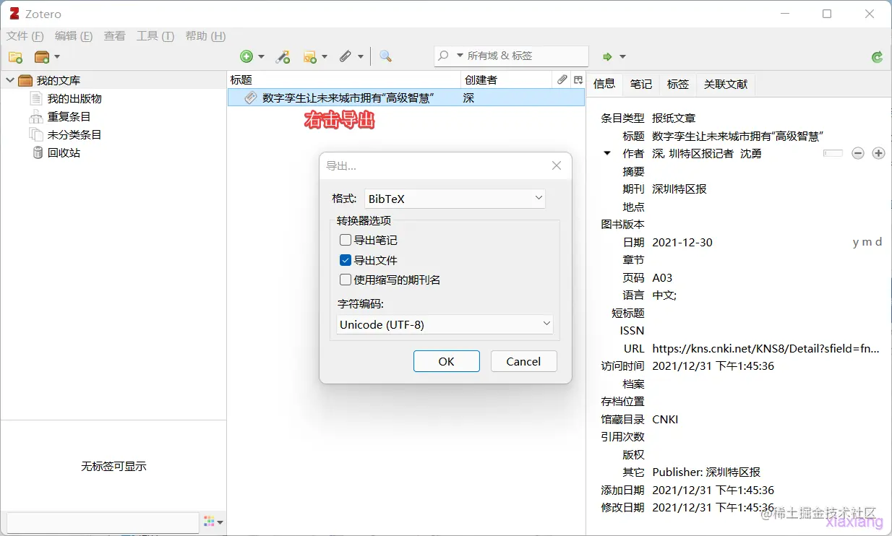This screenshot has height=536, width=892.
Task: Enable 使用缩写的期刊名 checkbox
Action: tap(346, 280)
